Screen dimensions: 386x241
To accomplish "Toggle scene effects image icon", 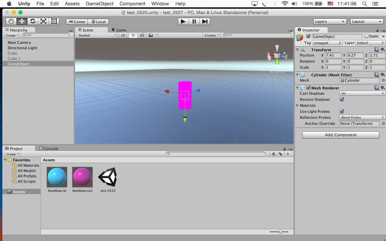I will click(151, 35).
